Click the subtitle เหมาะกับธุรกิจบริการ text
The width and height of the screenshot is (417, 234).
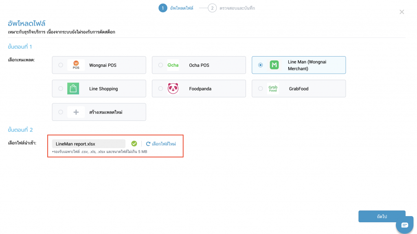click(61, 32)
